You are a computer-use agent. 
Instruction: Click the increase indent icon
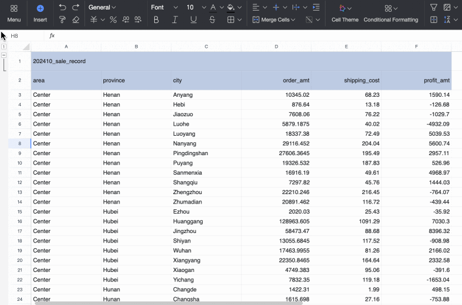pyautogui.click(x=316, y=8)
